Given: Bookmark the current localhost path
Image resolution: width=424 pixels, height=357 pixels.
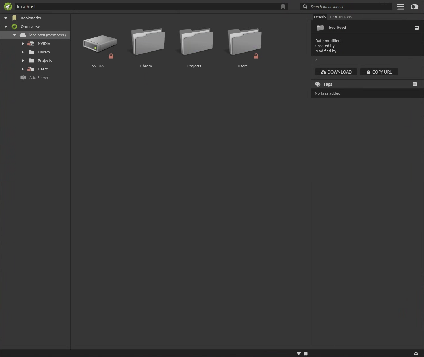Looking at the screenshot, I should [283, 7].
